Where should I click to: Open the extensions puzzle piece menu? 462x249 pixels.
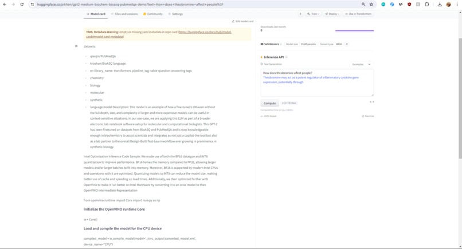(426, 5)
